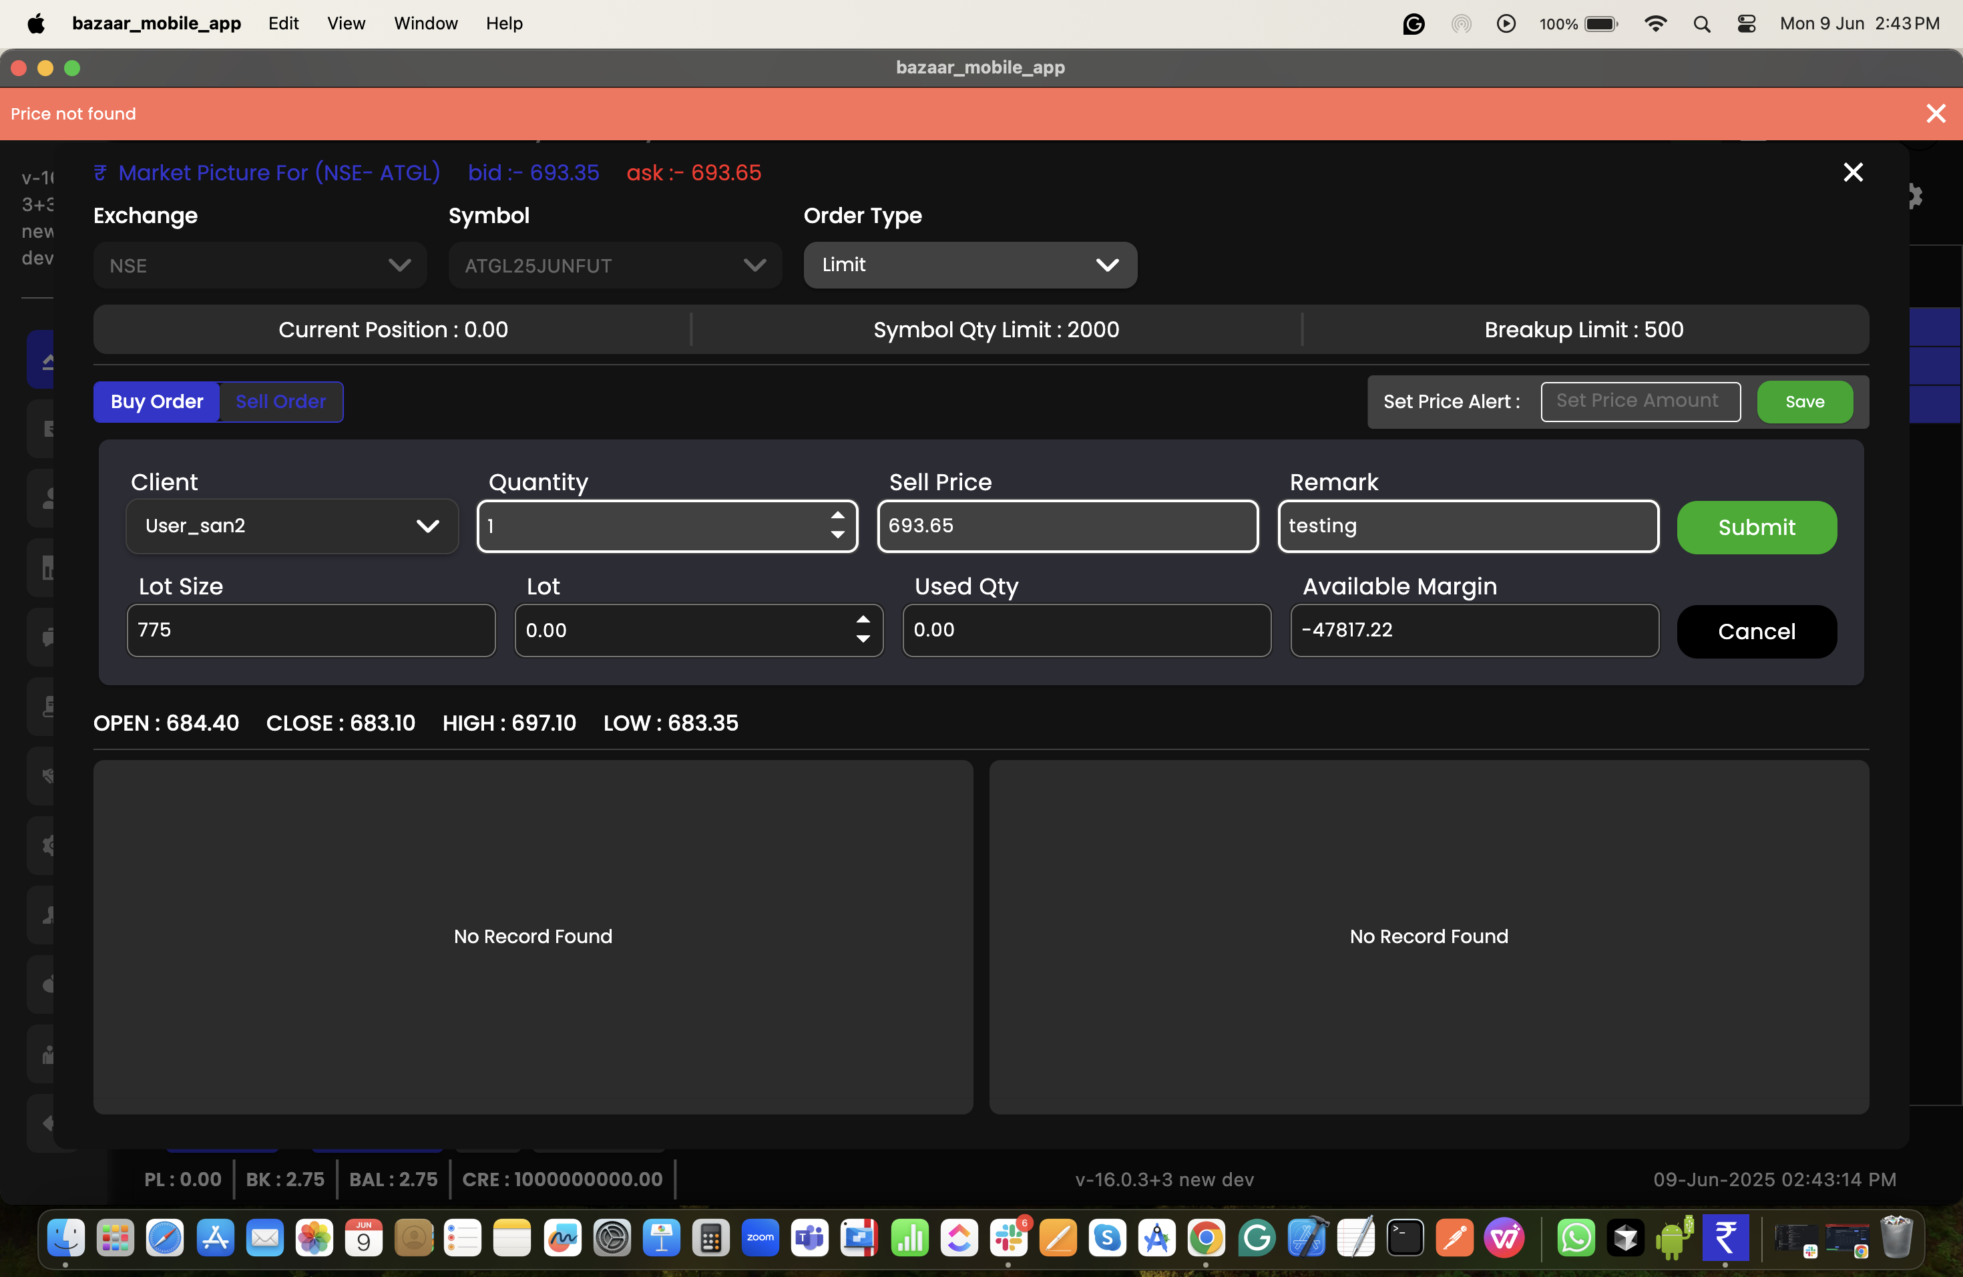This screenshot has width=1963, height=1277.
Task: Increase Quantity with the up stepper arrow
Action: tap(837, 516)
